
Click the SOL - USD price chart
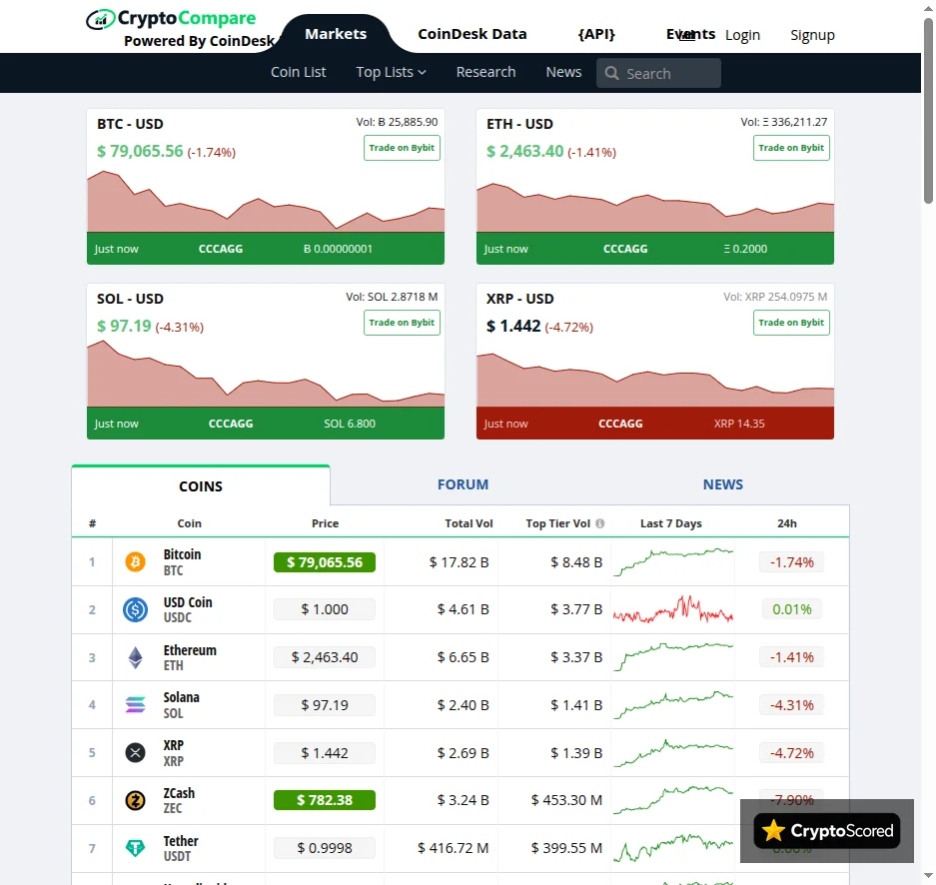click(x=266, y=375)
